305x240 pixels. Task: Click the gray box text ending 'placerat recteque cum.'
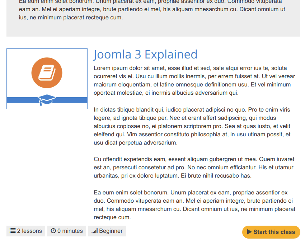pos(152,9)
